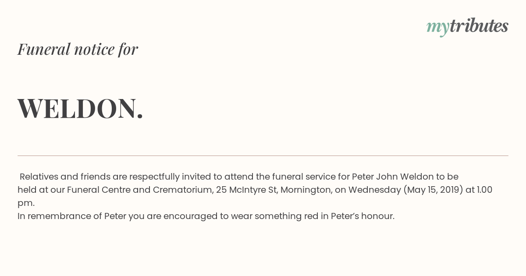The width and height of the screenshot is (526, 276).
Task: Click the date "(May 15, 2019)"
Action: 433,190
